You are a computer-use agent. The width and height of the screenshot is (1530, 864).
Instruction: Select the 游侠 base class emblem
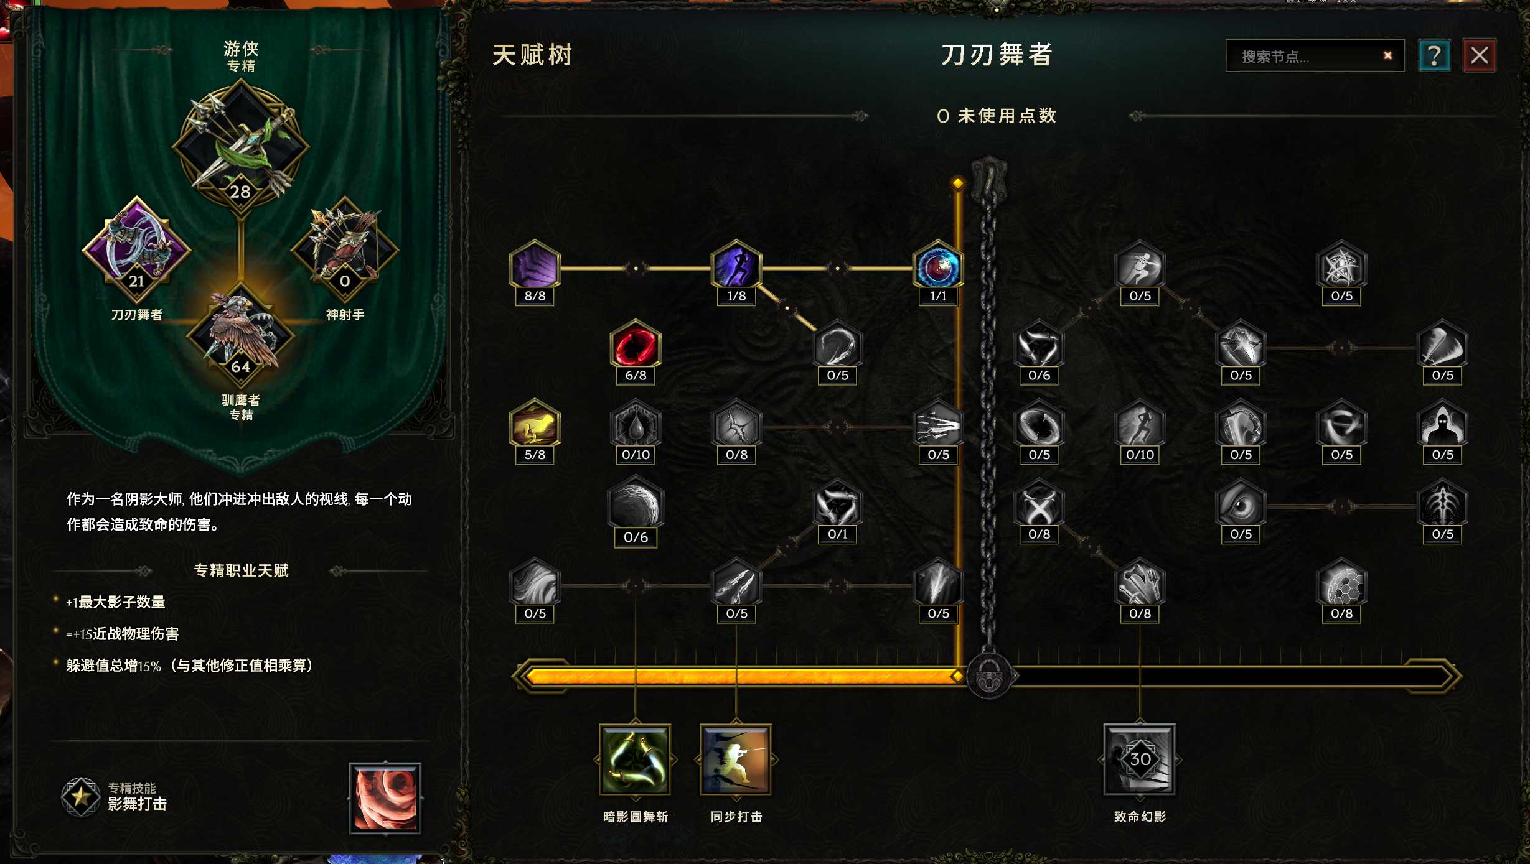241,147
